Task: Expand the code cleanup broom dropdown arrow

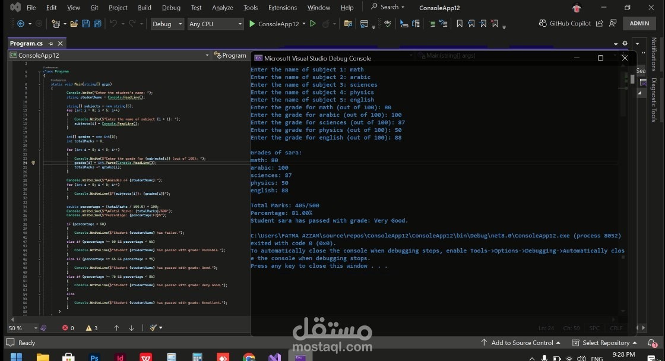Action: [x=161, y=328]
